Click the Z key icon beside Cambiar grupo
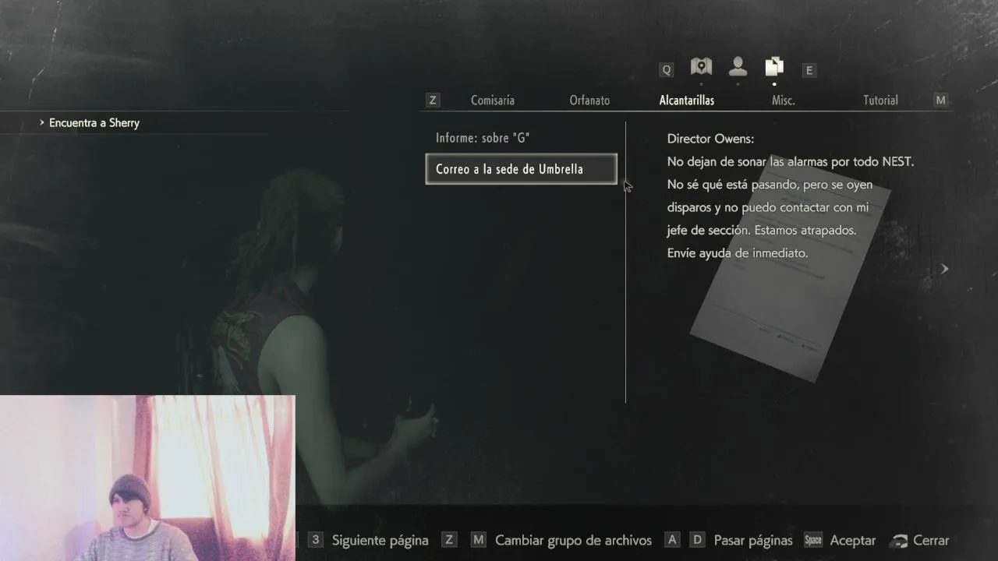The height and width of the screenshot is (561, 998). [x=448, y=540]
